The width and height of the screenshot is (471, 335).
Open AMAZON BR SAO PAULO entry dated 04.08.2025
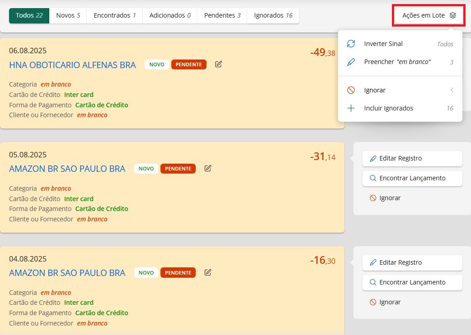67,273
